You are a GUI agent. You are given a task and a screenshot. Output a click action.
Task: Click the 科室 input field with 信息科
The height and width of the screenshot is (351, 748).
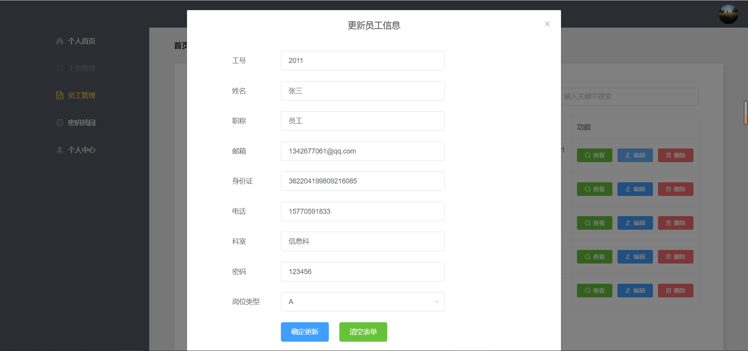tap(363, 241)
